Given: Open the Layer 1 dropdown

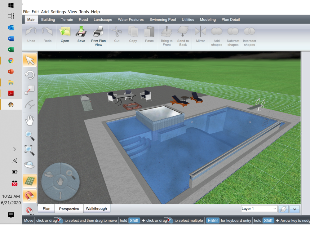Looking at the screenshot, I should pyautogui.click(x=259, y=209).
